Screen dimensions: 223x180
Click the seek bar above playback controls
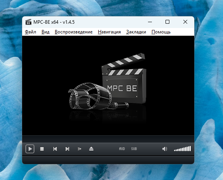point(108,139)
